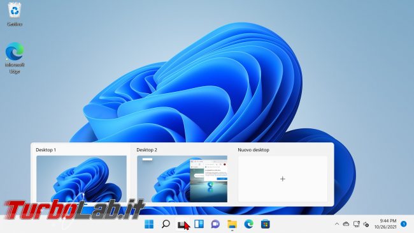
Task: Select the Recycle Bin desktop icon
Action: [x=15, y=14]
